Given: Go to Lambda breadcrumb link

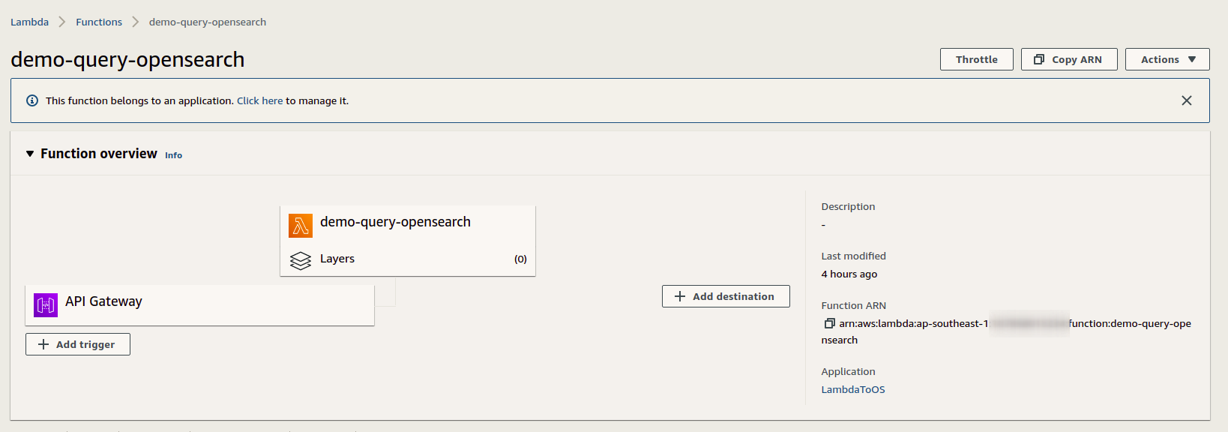Looking at the screenshot, I should point(29,22).
